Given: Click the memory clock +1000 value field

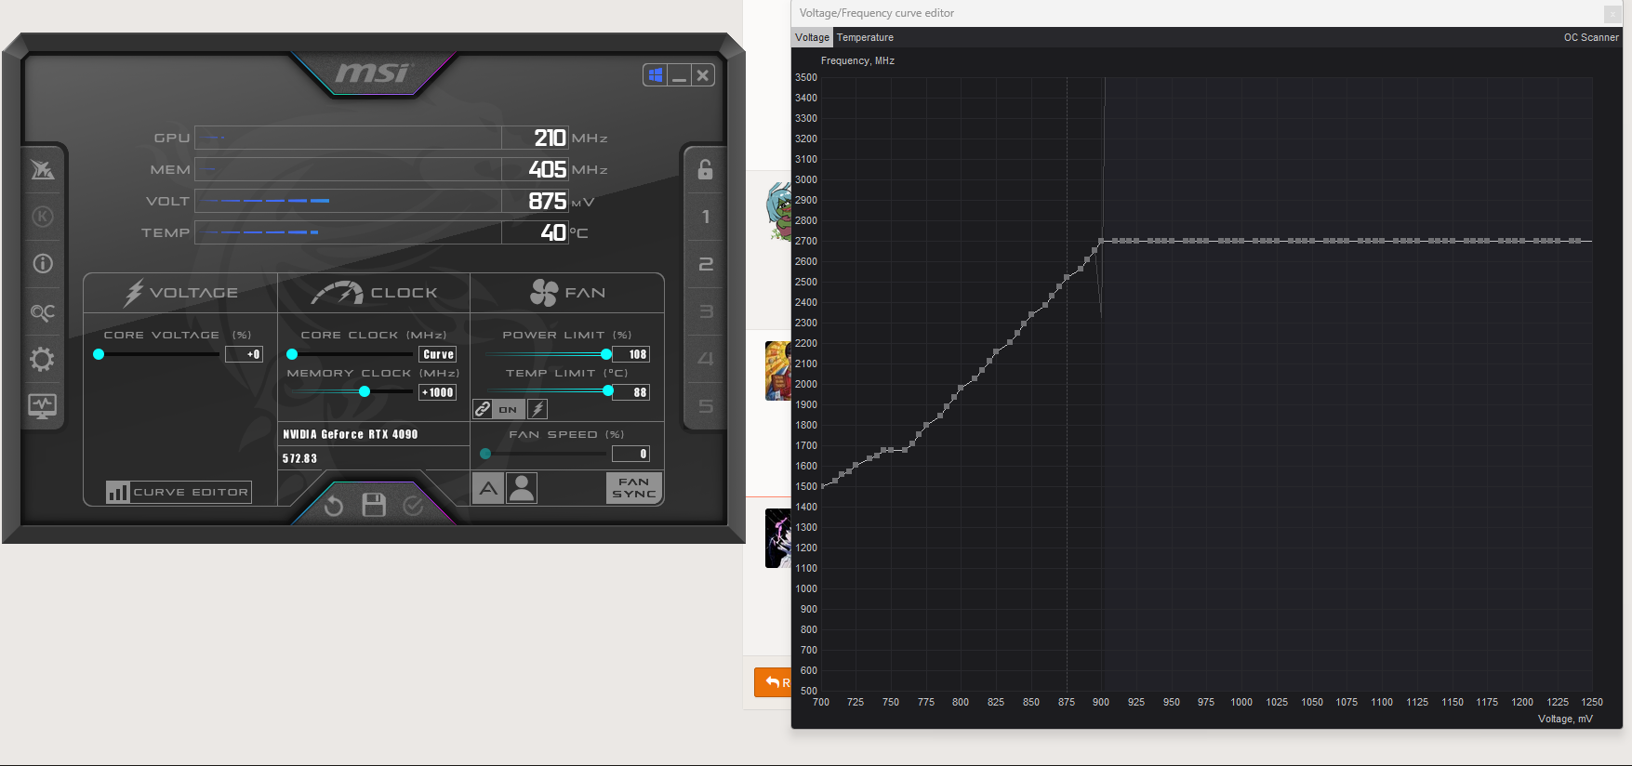Looking at the screenshot, I should pos(438,392).
